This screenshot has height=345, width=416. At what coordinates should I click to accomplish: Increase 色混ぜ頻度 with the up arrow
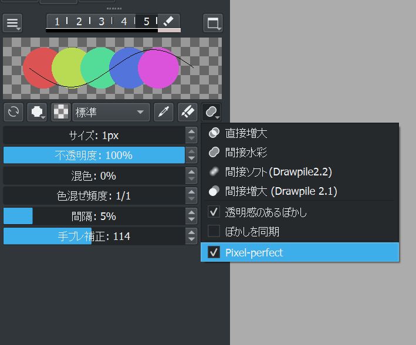(x=191, y=192)
